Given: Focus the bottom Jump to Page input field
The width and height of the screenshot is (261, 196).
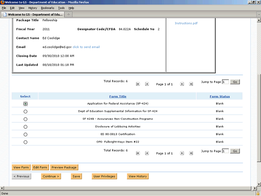Looking at the screenshot, I should 226,151.
